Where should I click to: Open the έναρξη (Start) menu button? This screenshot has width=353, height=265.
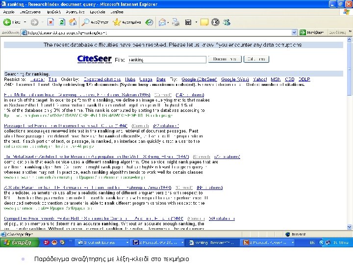(19, 242)
